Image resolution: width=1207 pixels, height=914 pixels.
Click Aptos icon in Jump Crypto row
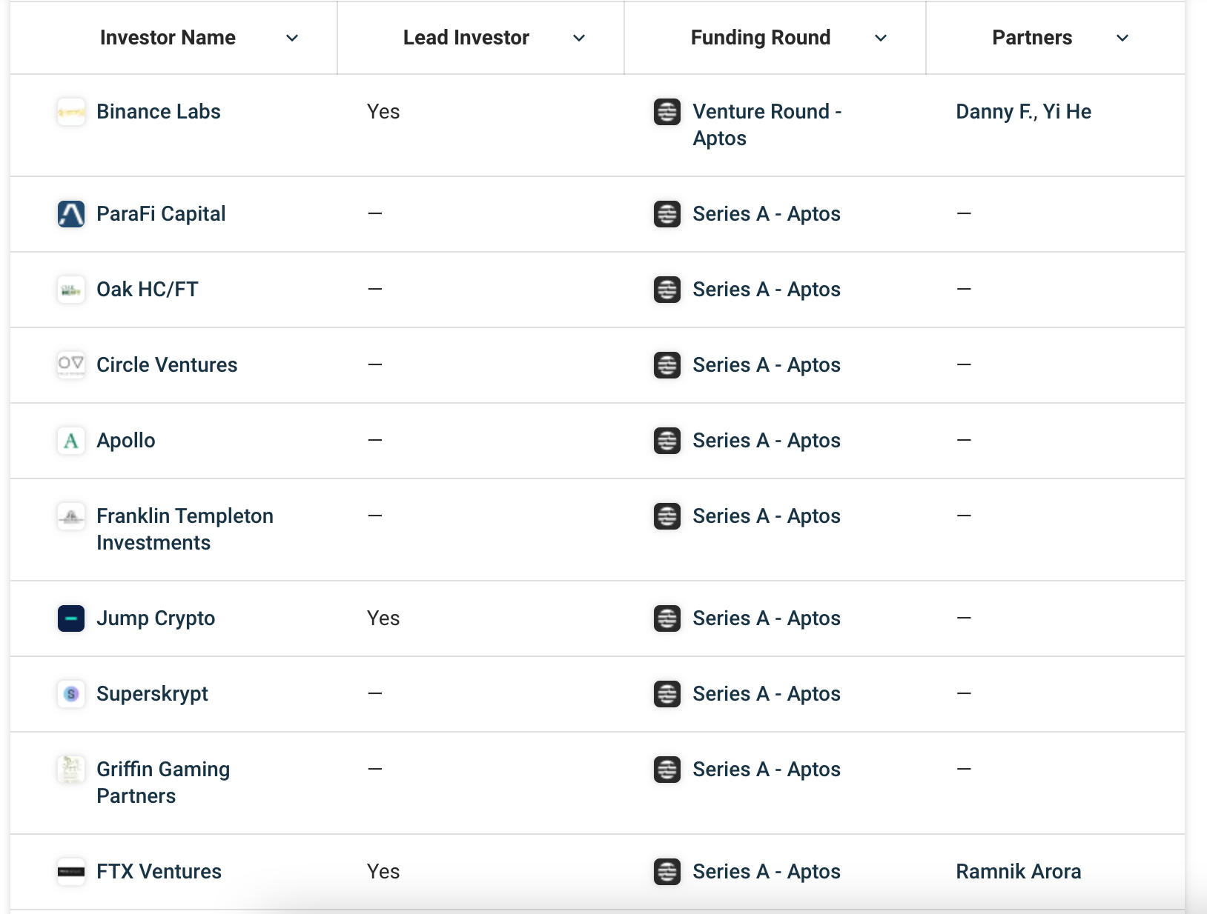point(667,618)
